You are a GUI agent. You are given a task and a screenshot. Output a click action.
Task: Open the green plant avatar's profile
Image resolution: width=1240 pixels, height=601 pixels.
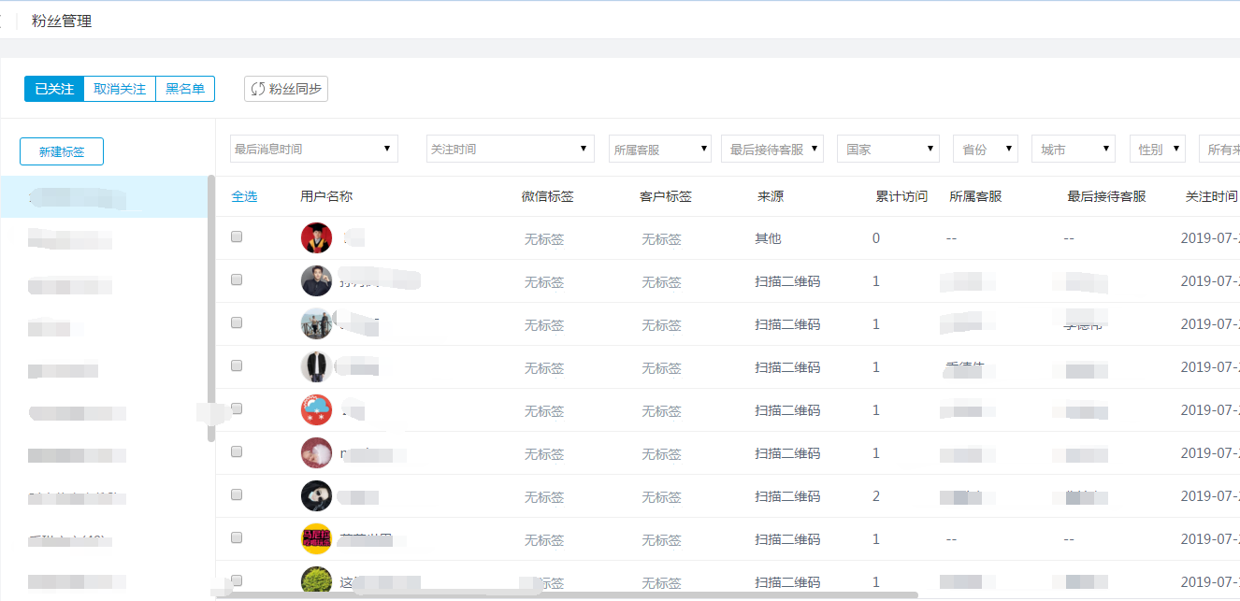point(316,581)
